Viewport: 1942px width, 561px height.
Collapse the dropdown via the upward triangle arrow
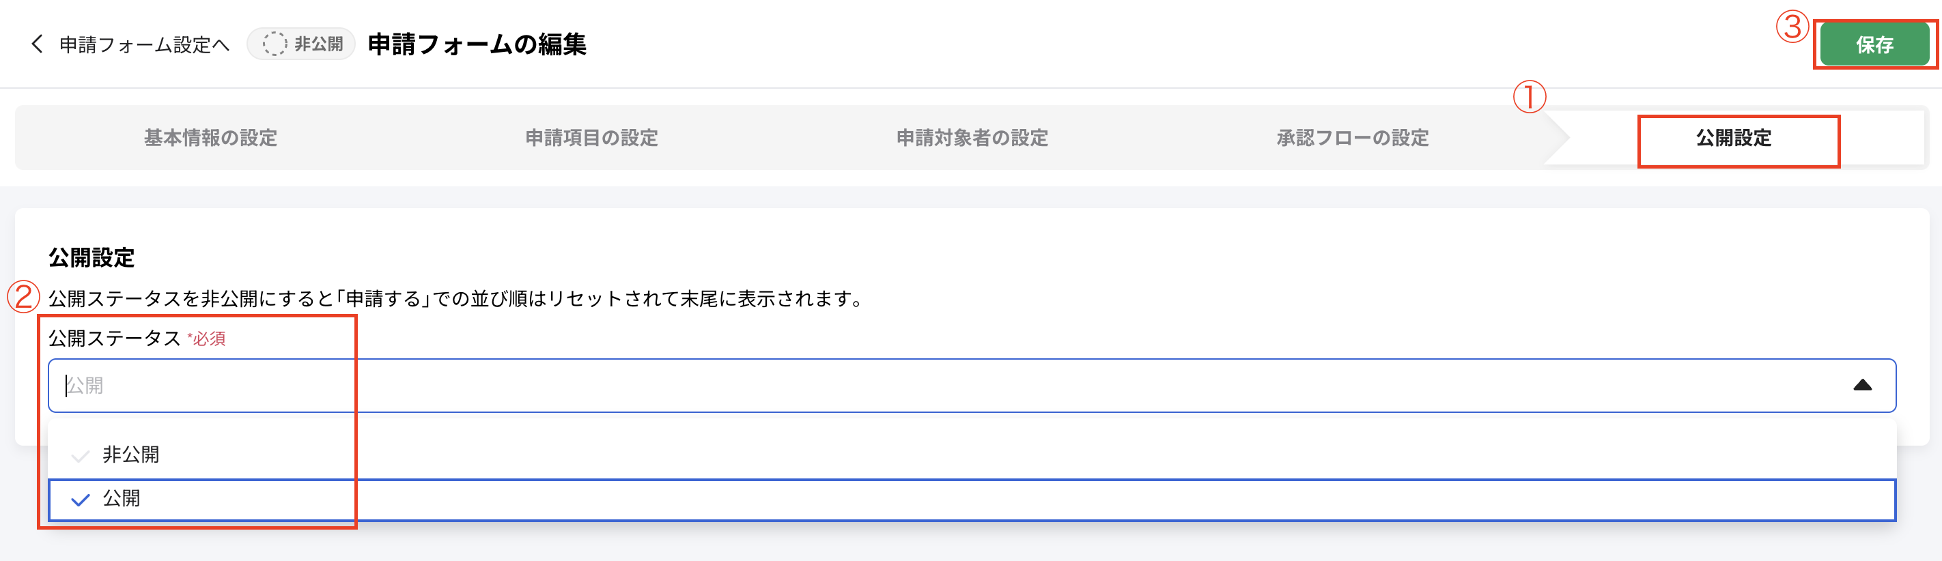[x=1863, y=385]
